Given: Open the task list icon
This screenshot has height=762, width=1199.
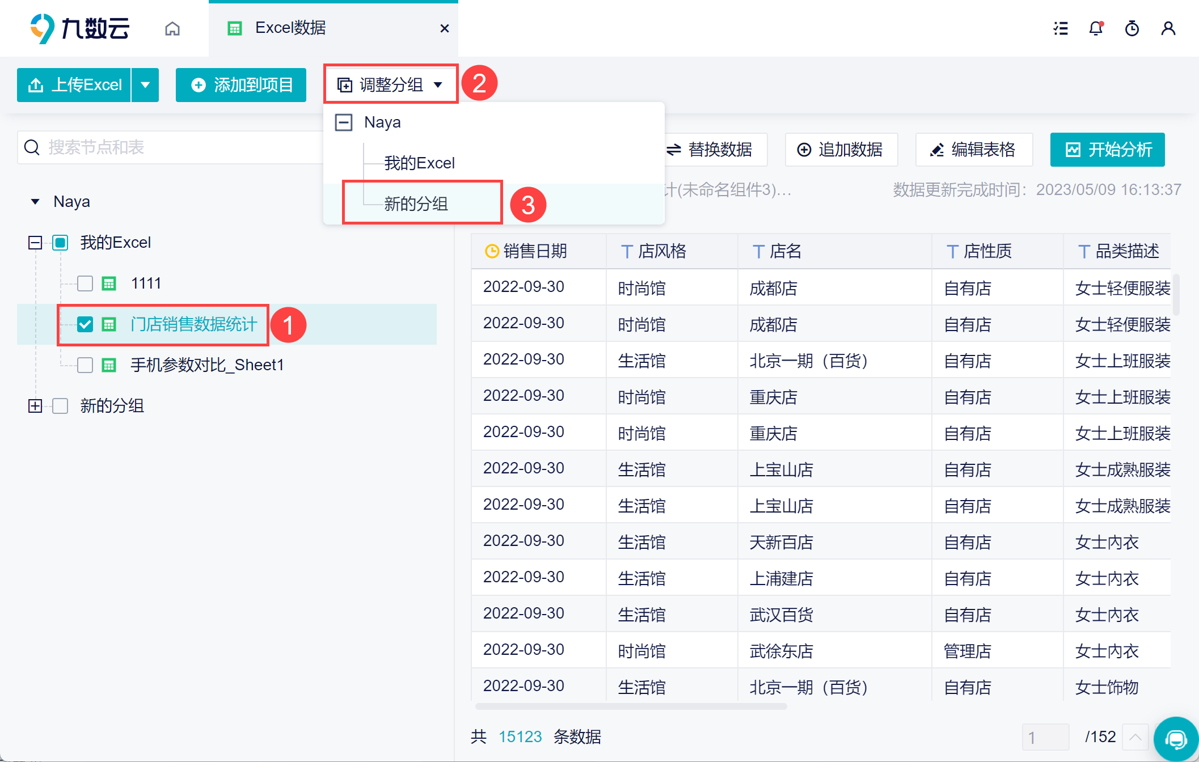Looking at the screenshot, I should coord(1060,28).
